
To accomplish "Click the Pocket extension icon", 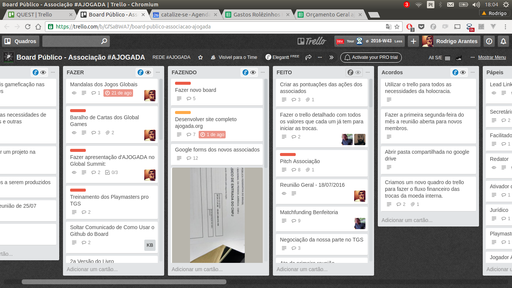I will click(421, 27).
